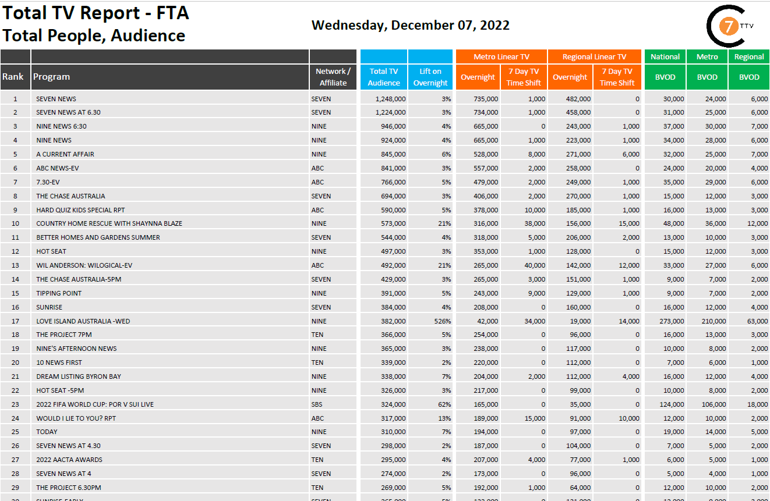This screenshot has width=770, height=501.
Task: Select the WIL ANDERSON: WILOGICAL-EV program cell
Action: coord(84,265)
